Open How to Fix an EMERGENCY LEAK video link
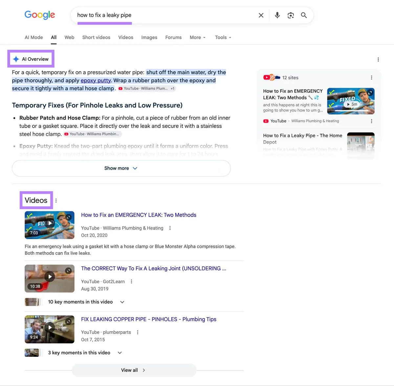The height and width of the screenshot is (386, 394). [x=139, y=215]
